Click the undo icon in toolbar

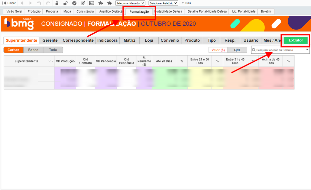[x=39, y=3]
